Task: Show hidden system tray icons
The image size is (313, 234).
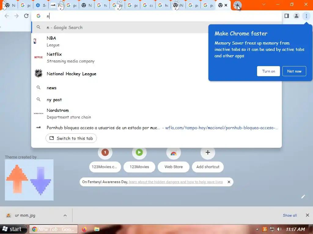Action: pos(257,229)
